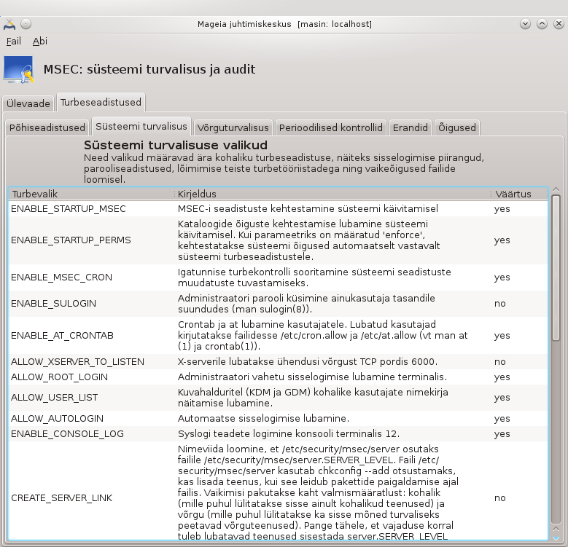Click the 'yes' value of ENABLE_STARTUP_PERMS

(502, 240)
